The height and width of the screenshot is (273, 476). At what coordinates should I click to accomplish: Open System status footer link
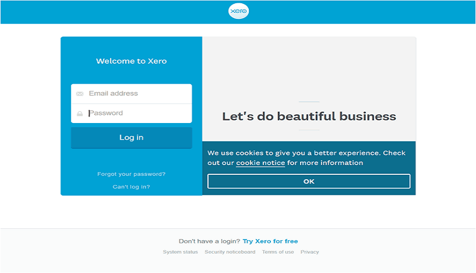click(180, 252)
